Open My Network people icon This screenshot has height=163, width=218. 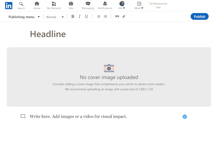point(54,4)
